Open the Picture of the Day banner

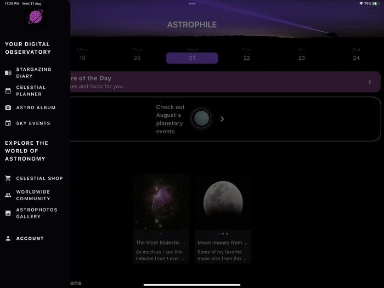(225, 82)
